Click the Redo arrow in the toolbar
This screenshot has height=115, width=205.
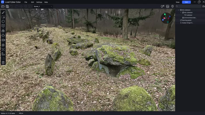tap(16, 6)
